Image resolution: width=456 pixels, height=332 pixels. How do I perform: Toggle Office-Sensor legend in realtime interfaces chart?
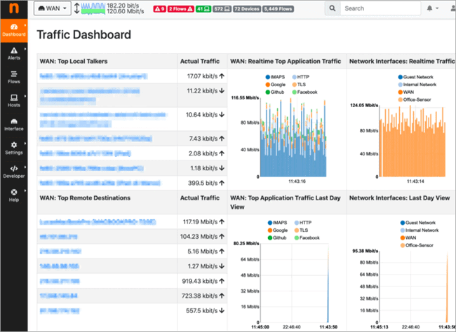pyautogui.click(x=415, y=99)
